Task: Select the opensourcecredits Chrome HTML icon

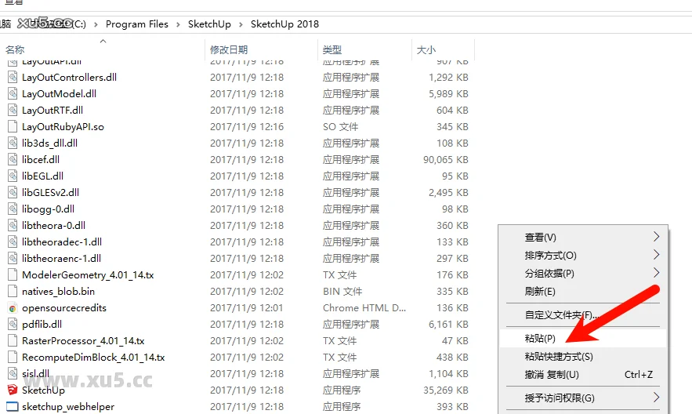Action: click(x=13, y=307)
